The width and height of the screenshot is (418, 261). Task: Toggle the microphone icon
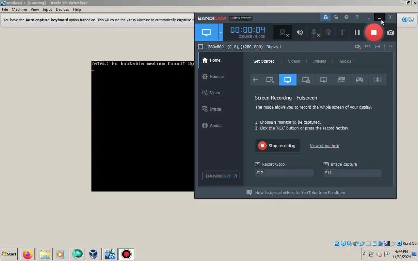314,32
